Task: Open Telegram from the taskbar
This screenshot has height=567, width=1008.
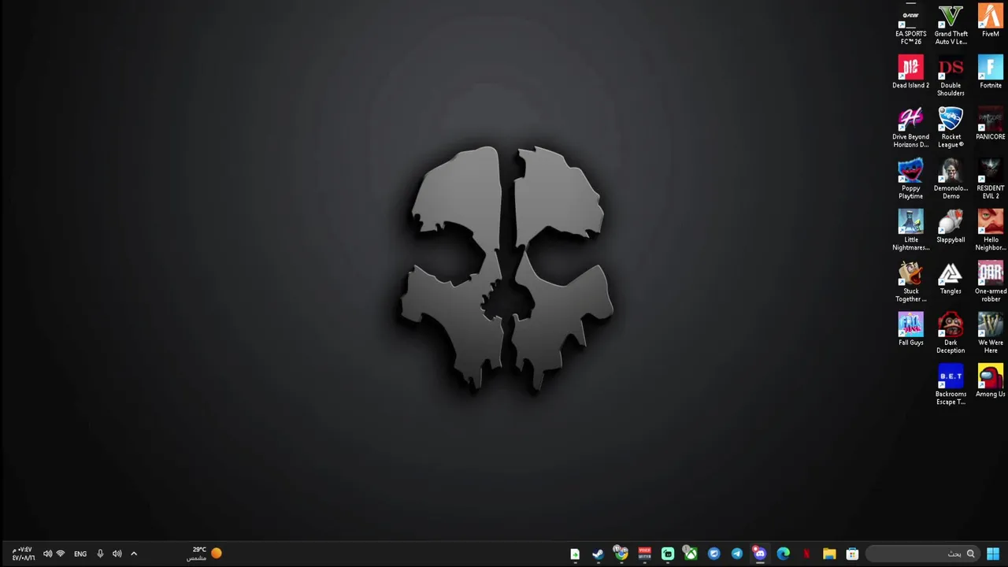Action: pos(737,554)
